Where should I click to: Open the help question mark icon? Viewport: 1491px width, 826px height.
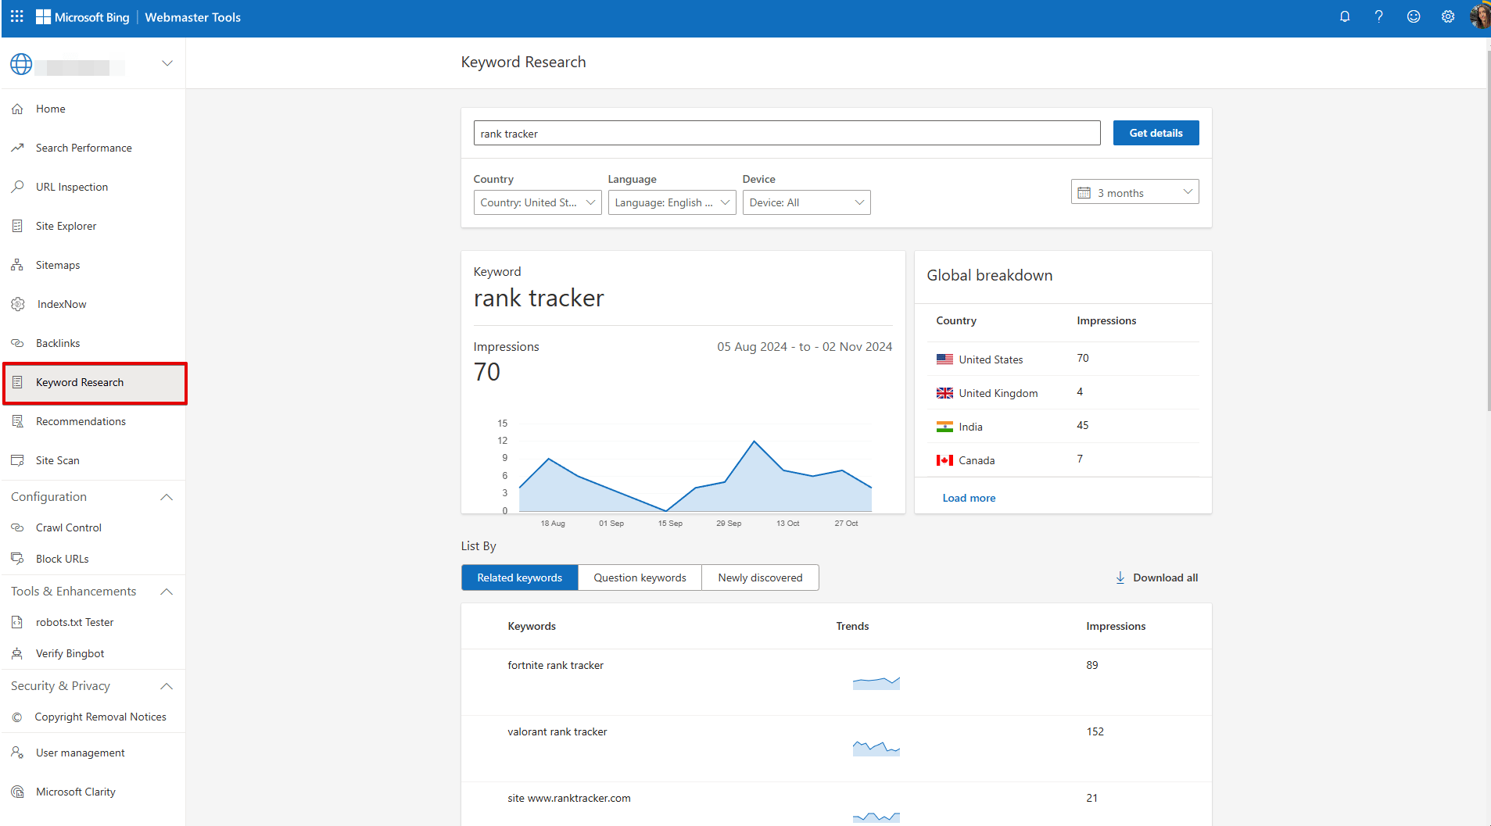coord(1379,16)
